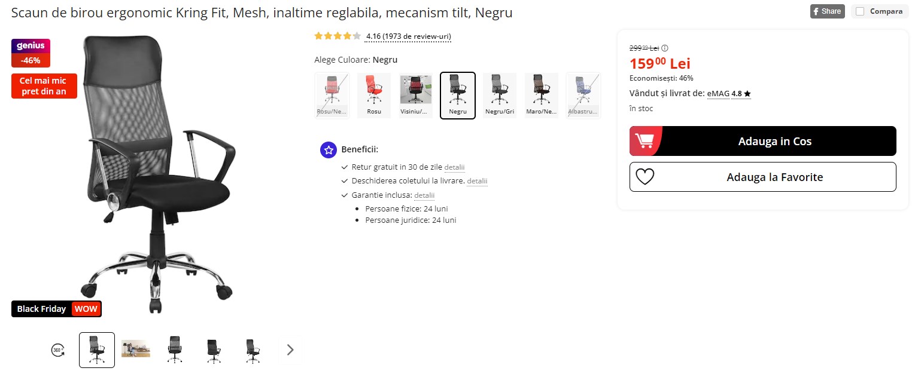Open the 1973 reviews link
This screenshot has height=371, width=918.
pos(408,36)
